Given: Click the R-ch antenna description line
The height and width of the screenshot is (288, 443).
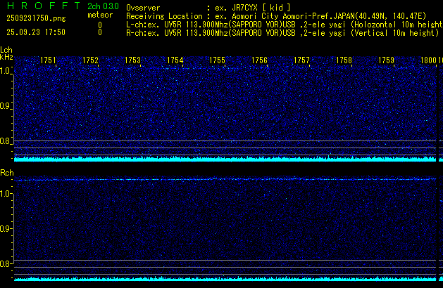Looking at the screenshot, I should tap(282, 32).
